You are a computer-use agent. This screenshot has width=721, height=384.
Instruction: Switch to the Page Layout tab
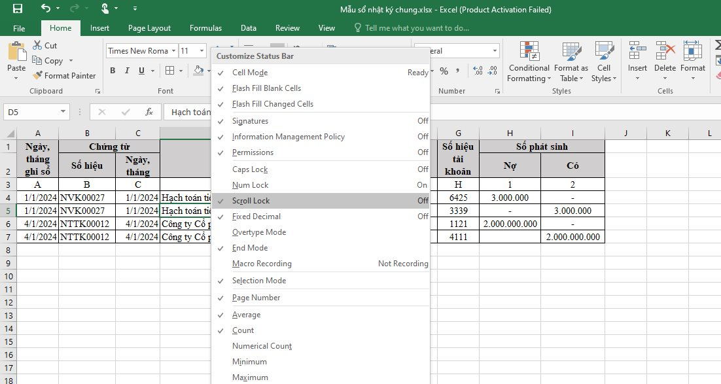(x=149, y=28)
